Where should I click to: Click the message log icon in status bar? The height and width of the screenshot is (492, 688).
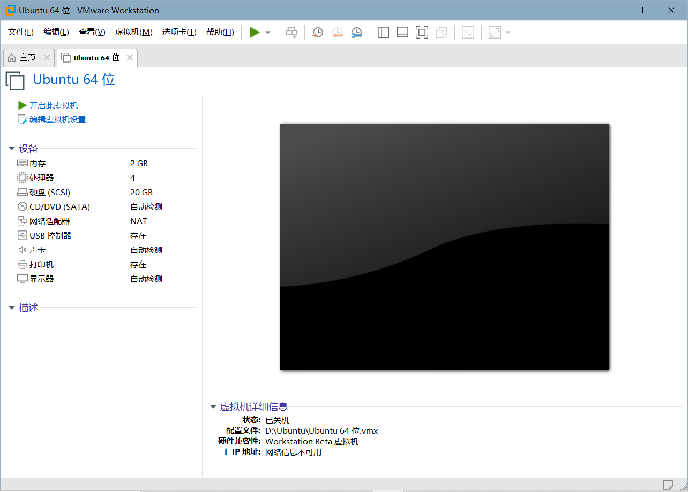click(668, 485)
